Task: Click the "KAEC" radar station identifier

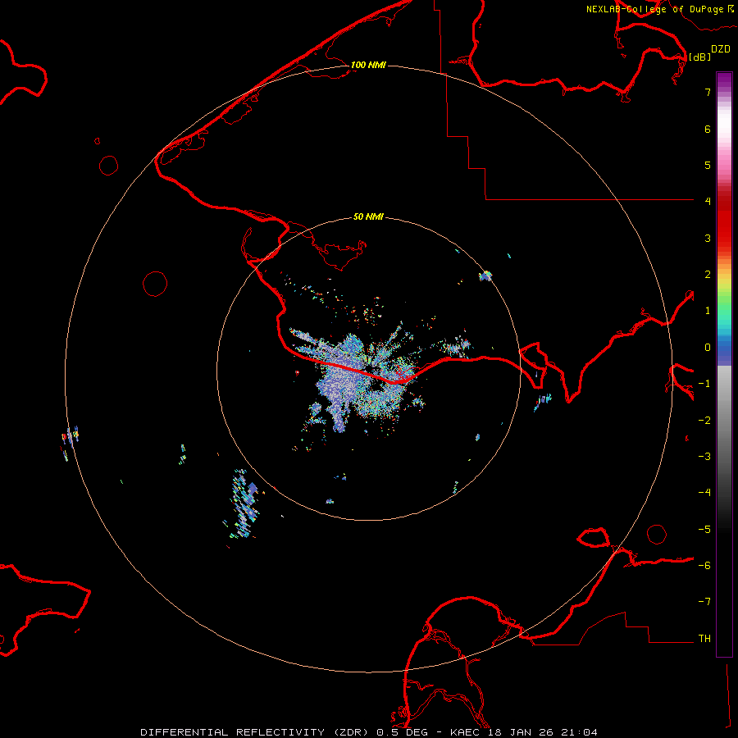Action: 465,732
